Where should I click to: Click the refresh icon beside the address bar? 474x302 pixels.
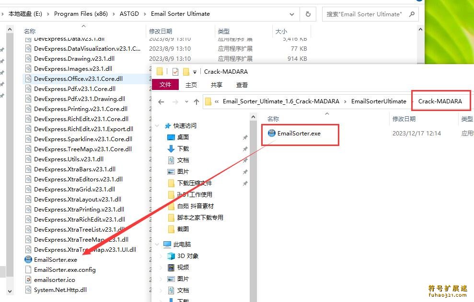coord(307,14)
